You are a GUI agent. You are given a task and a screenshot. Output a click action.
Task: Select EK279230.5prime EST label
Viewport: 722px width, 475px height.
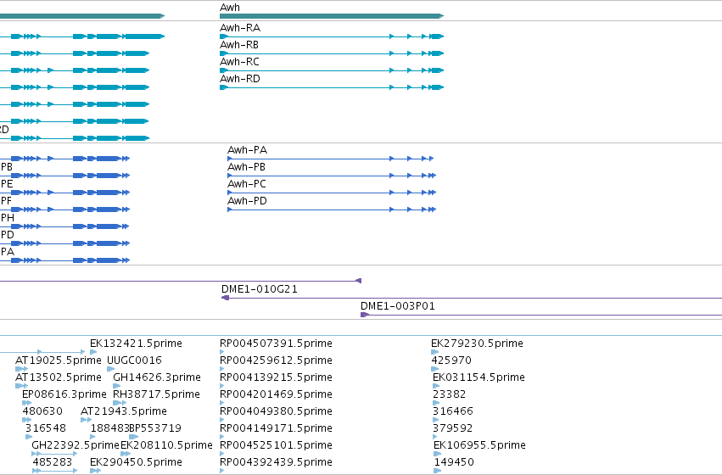477,344
